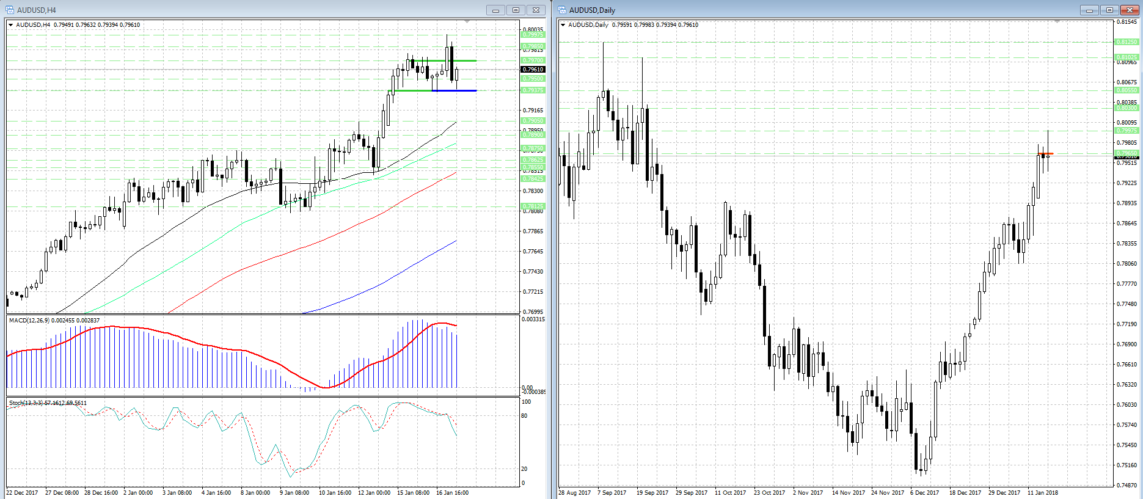Click green level label 0.79975 in Daily chart
The height and width of the screenshot is (499, 1143).
(1127, 131)
